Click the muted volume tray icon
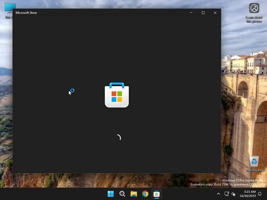Image resolution: width=267 pixels, height=200 pixels. [x=233, y=194]
